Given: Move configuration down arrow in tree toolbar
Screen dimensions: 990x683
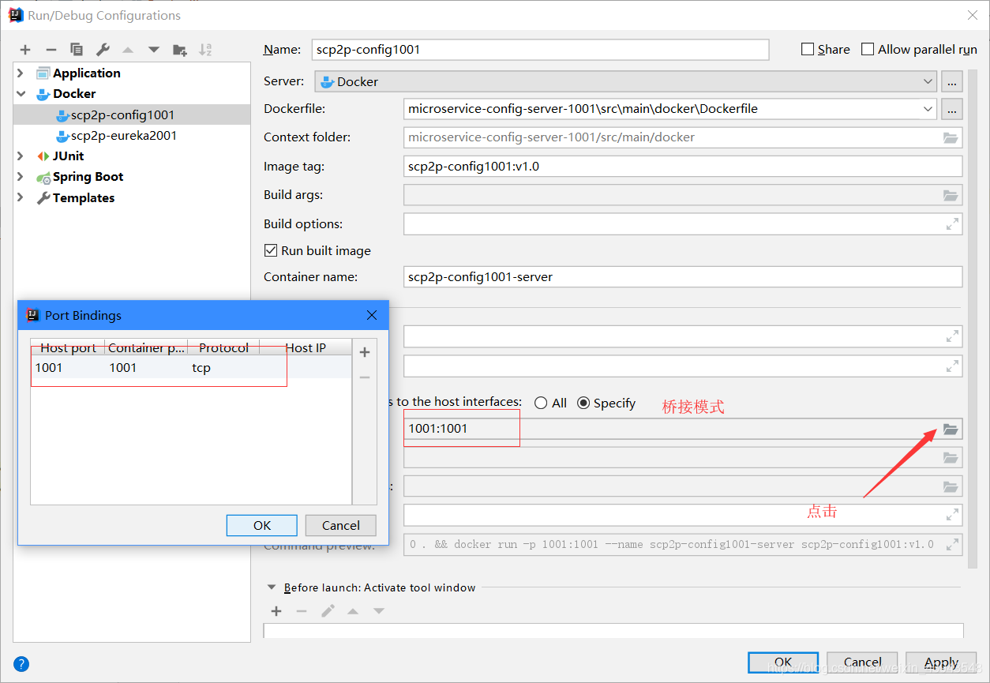Looking at the screenshot, I should pos(154,50).
